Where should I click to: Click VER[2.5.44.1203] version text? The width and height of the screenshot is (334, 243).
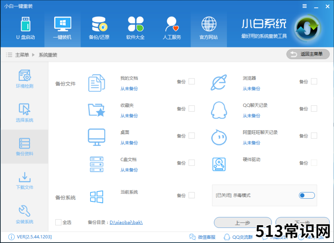(x=34, y=237)
